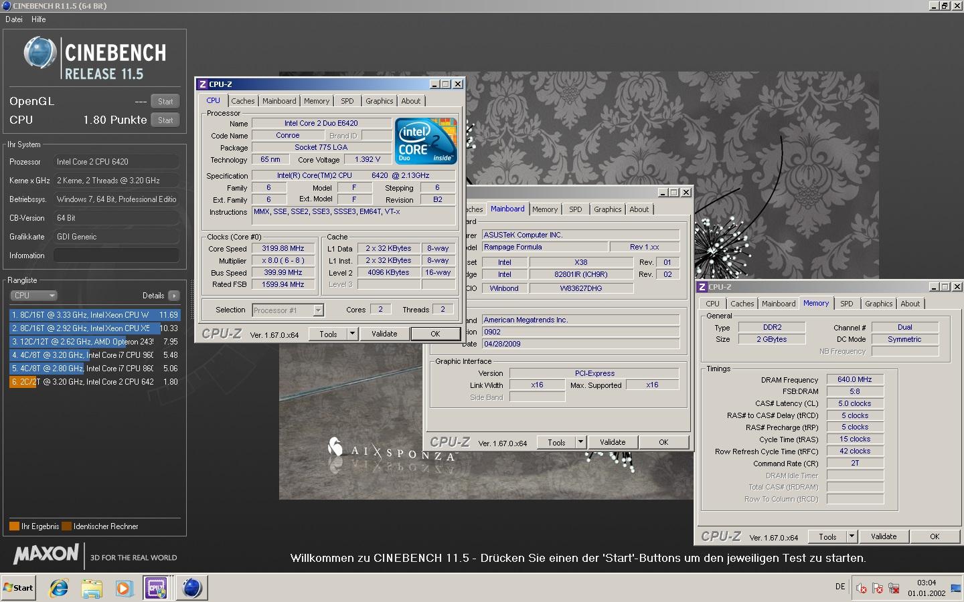
Task: Select ranking row 4C/8T @ 3.20 GHz i7
Action: pos(95,355)
